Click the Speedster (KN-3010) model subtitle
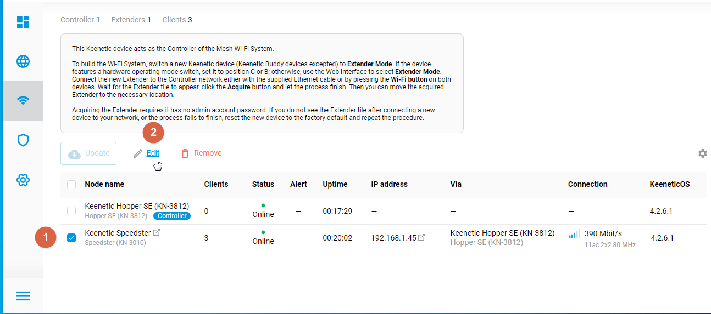Image resolution: width=711 pixels, height=314 pixels. 115,242
